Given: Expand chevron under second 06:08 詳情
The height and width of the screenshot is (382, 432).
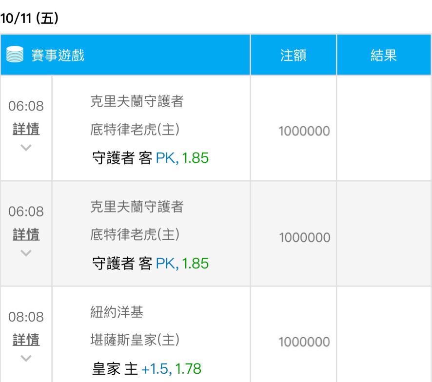Looking at the screenshot, I should [26, 252].
